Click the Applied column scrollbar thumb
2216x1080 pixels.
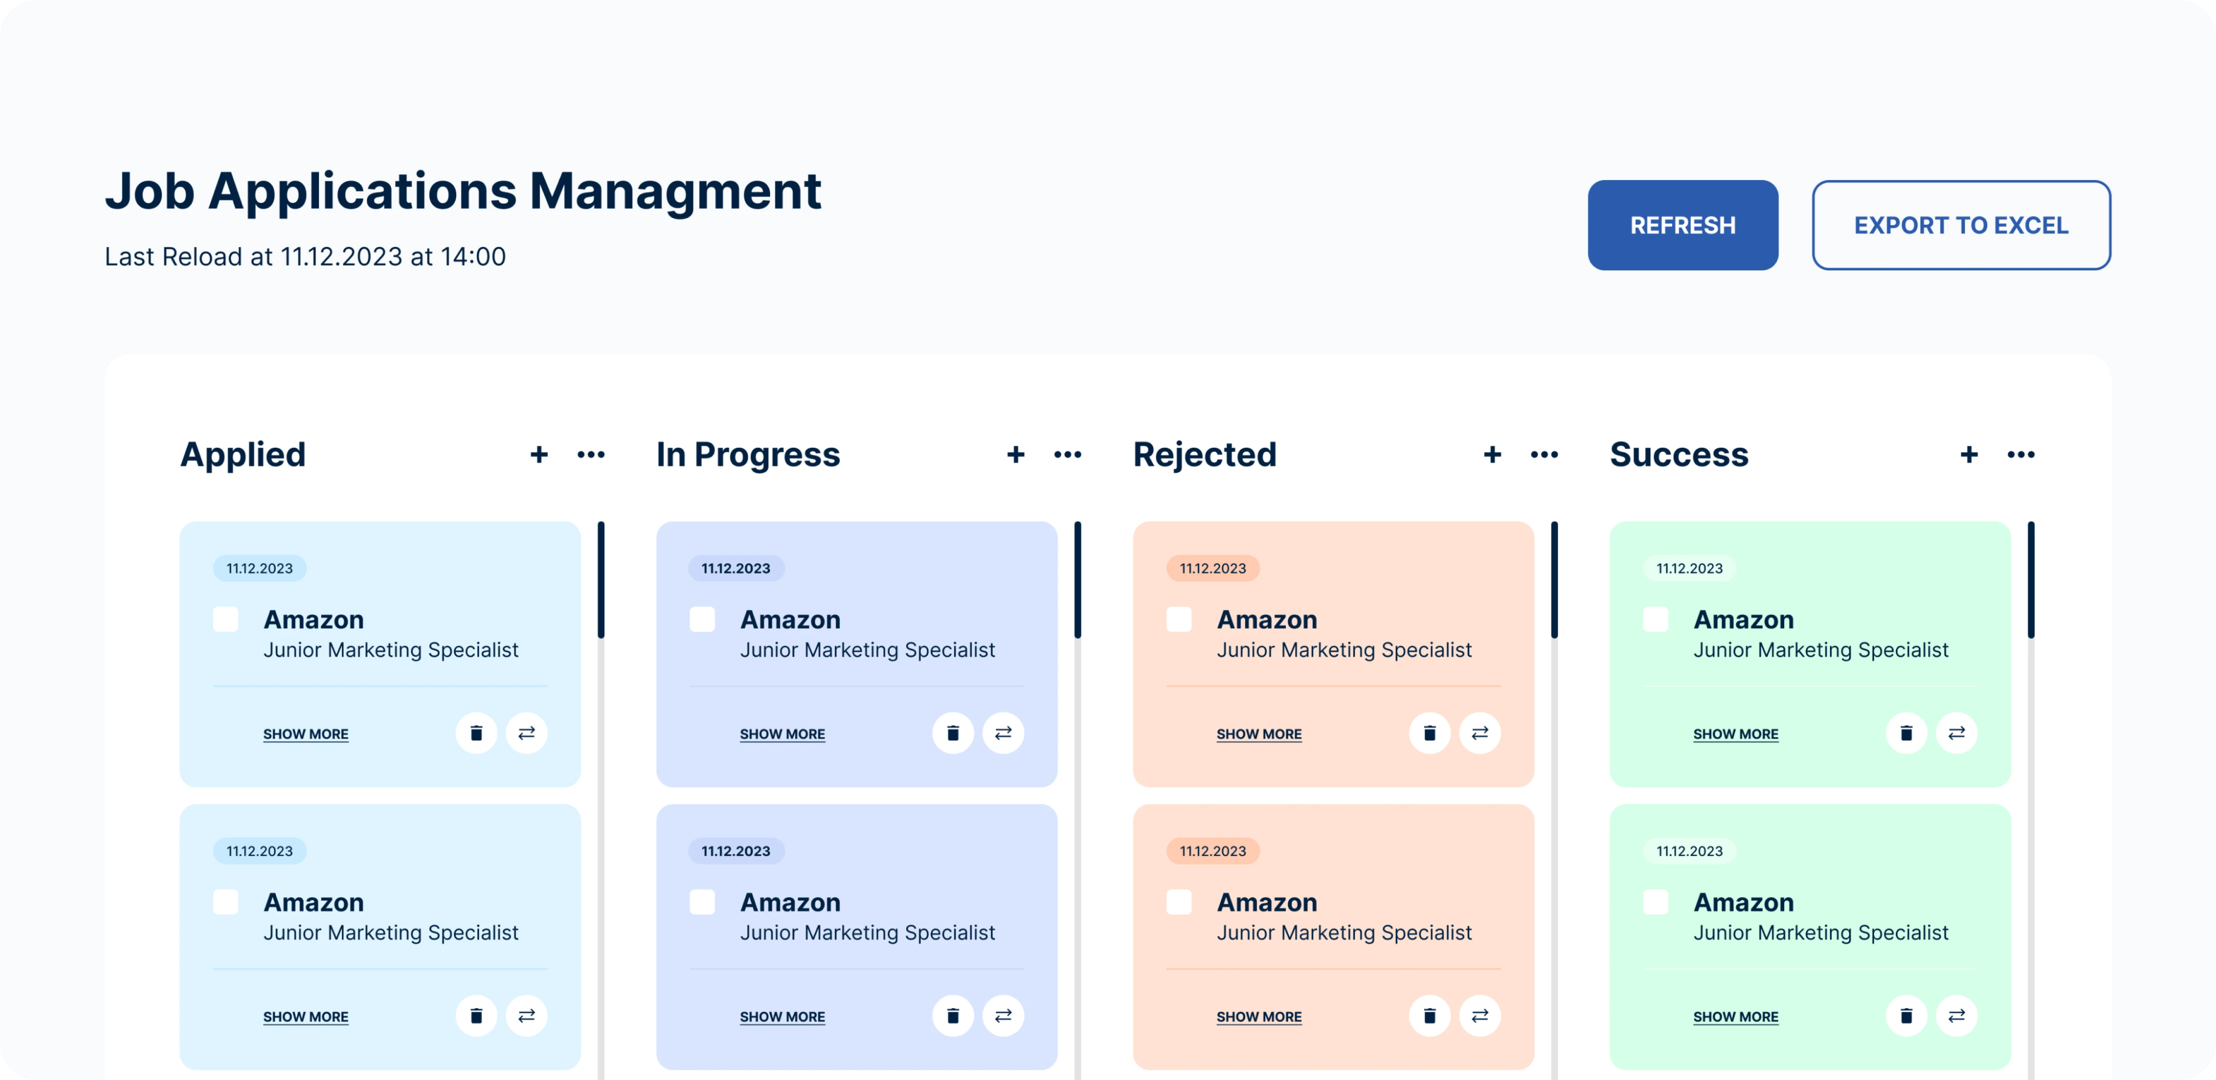pyautogui.click(x=601, y=580)
